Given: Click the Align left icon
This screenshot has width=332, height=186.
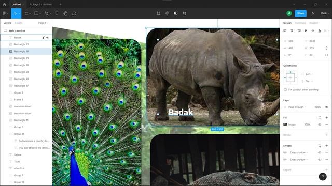Looking at the screenshot, I should [x=285, y=31].
